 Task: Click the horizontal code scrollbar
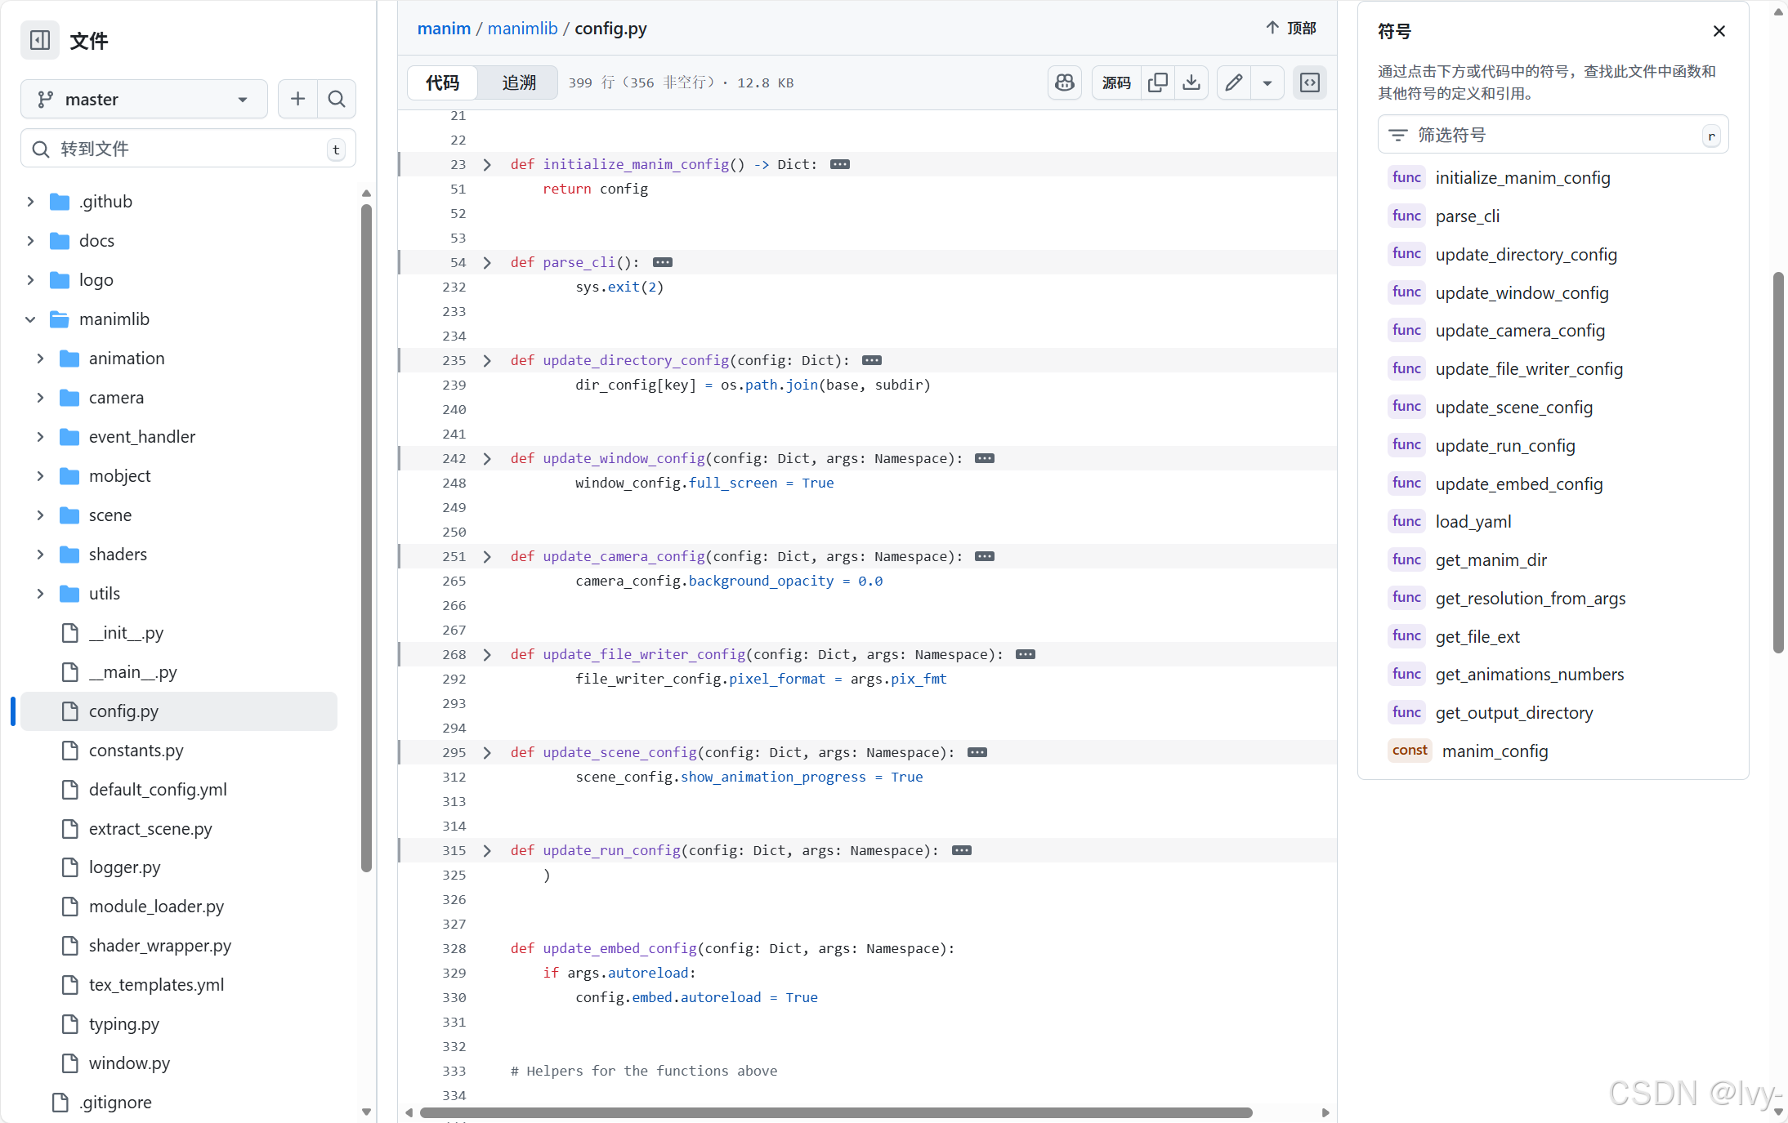pos(836,1112)
